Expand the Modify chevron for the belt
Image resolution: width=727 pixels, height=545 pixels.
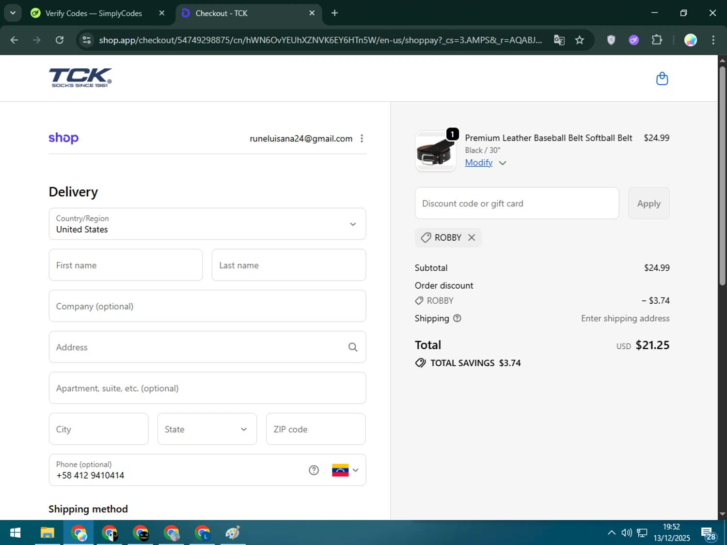pos(503,163)
